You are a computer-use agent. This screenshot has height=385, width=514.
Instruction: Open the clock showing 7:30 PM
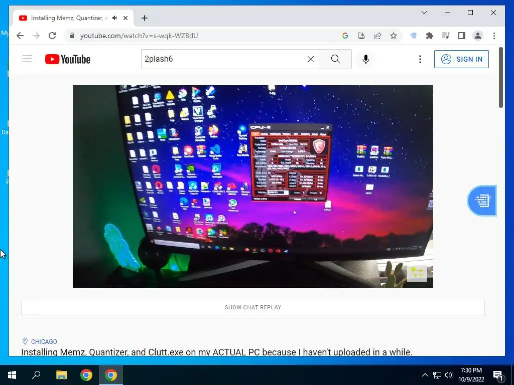click(471, 375)
